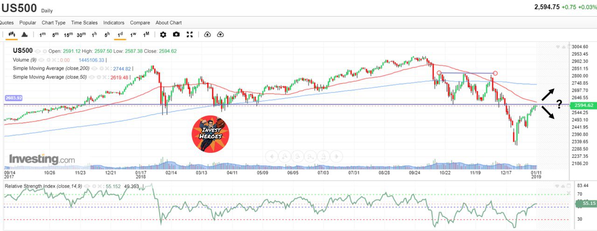This screenshot has width=597, height=231.
Task: Open settings gear for SMA (close,200)
Action: [x=101, y=68]
